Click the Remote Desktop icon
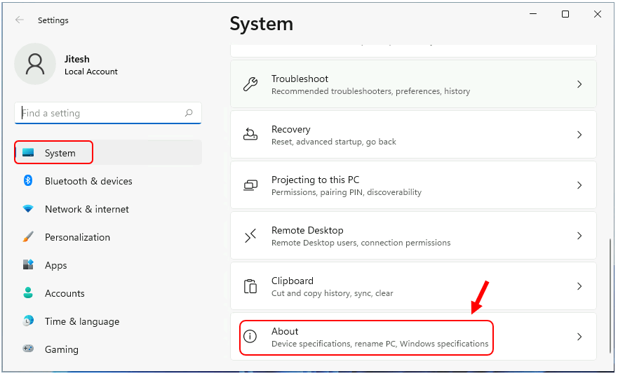This screenshot has width=618, height=376. (x=250, y=236)
